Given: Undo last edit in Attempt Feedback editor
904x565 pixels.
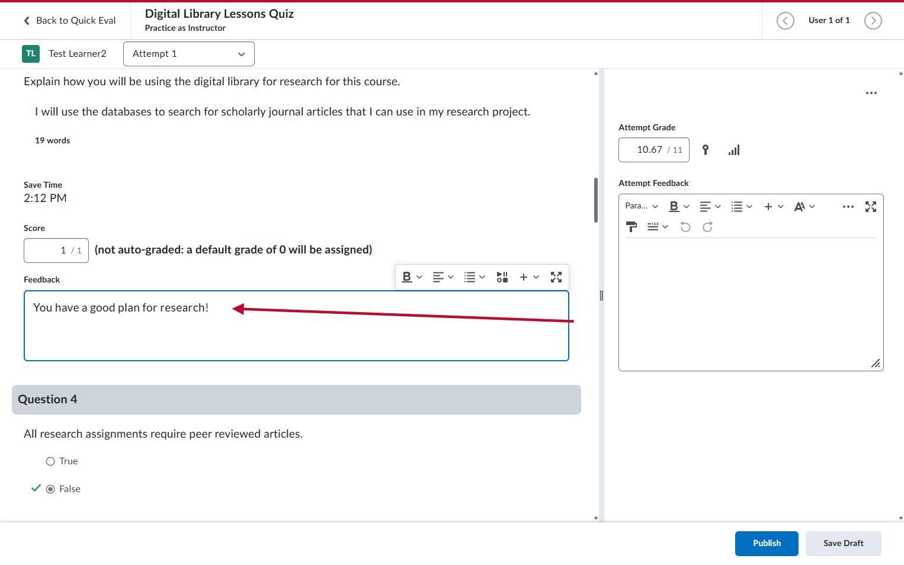Looking at the screenshot, I should point(685,227).
